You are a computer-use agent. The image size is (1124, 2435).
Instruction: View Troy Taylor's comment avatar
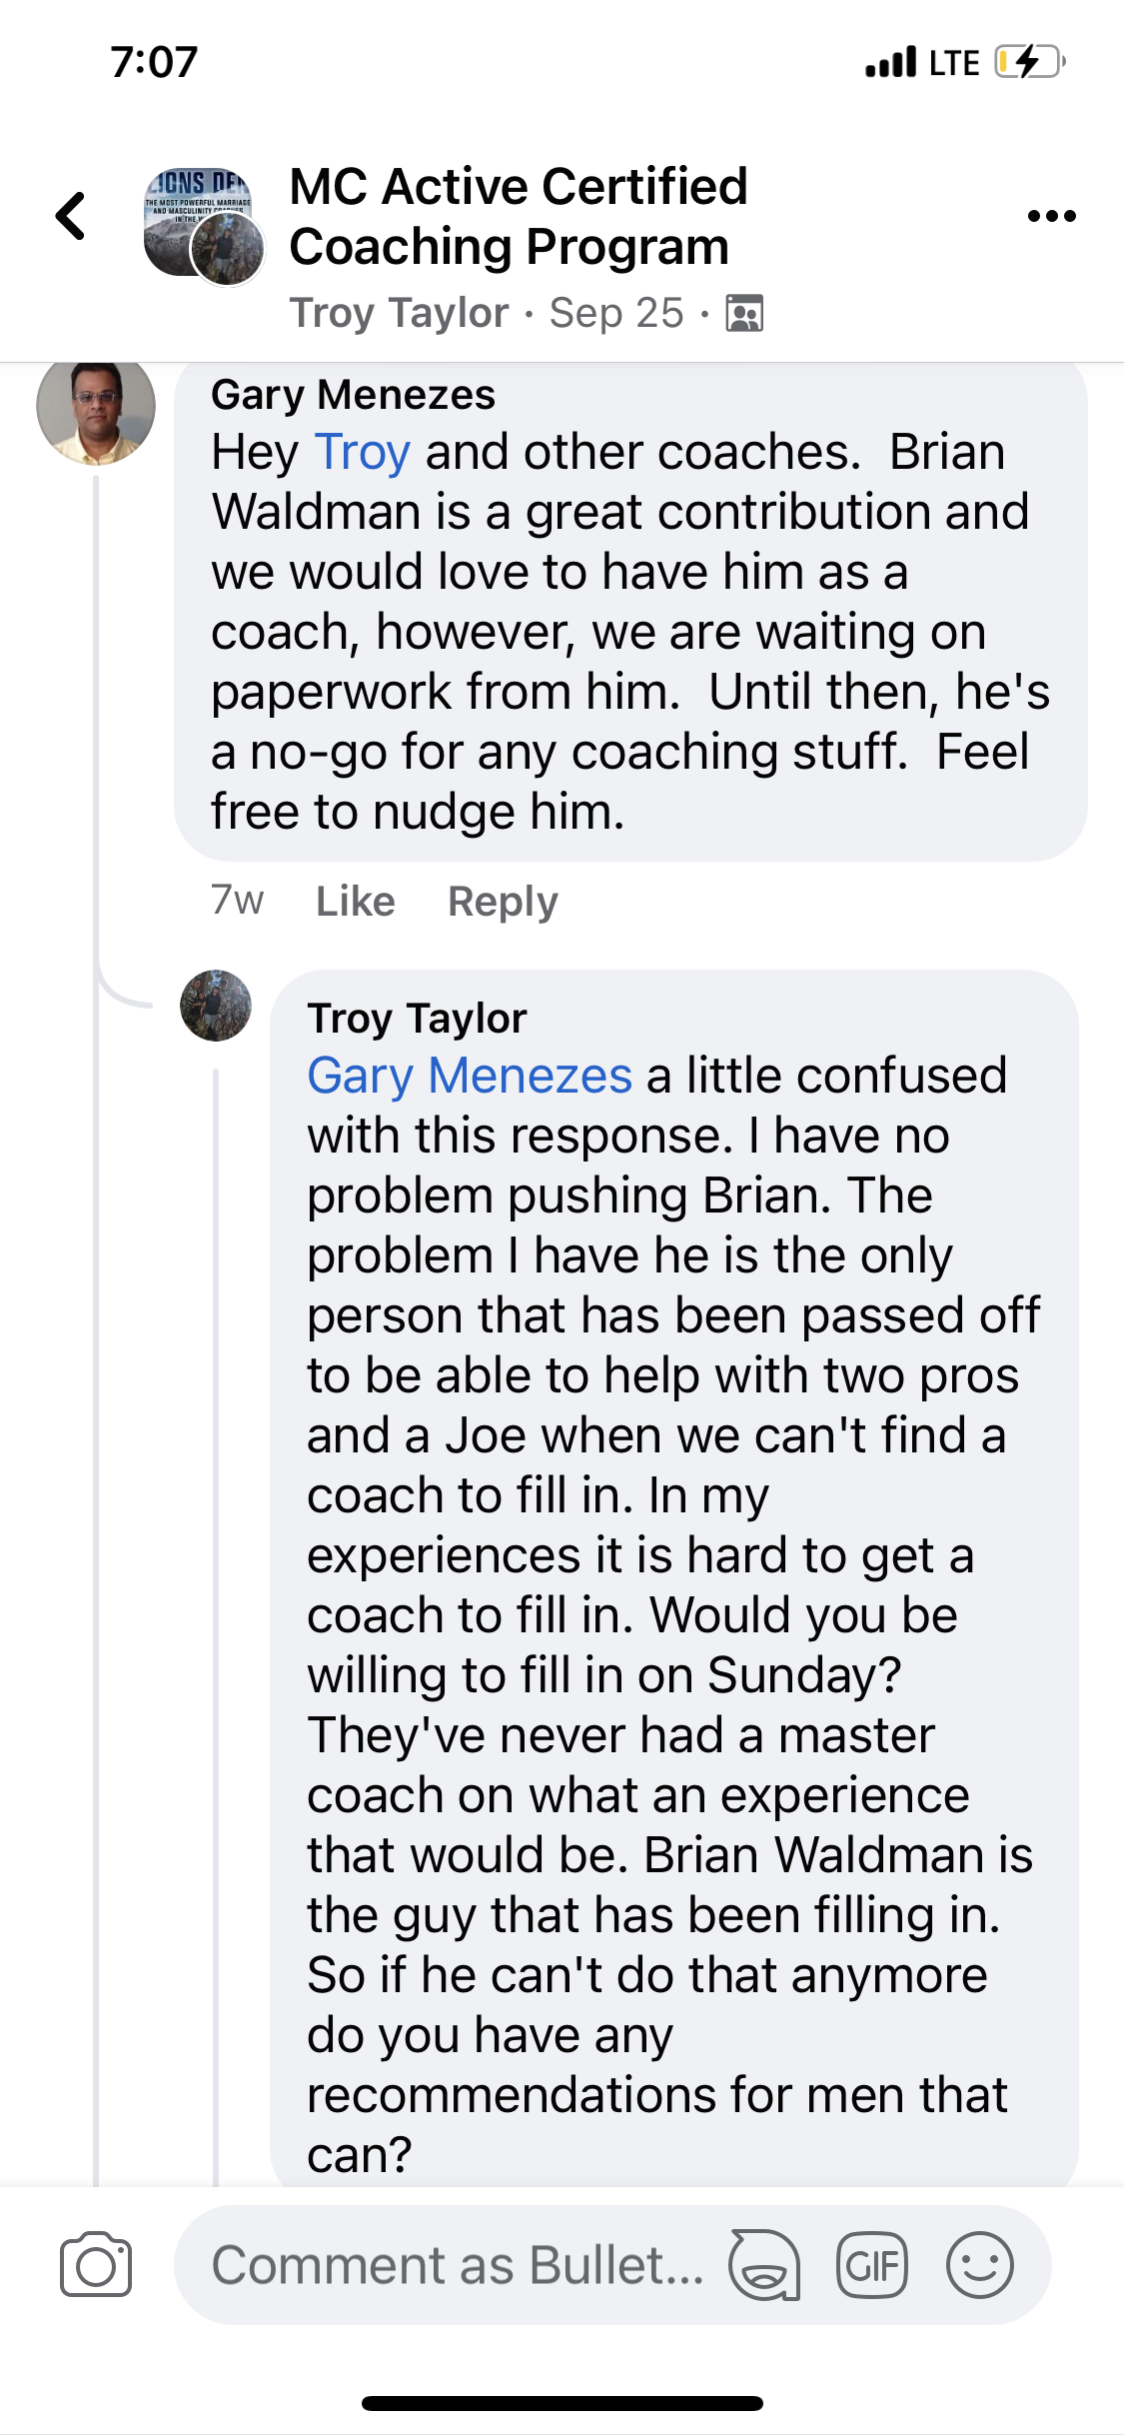[216, 1006]
